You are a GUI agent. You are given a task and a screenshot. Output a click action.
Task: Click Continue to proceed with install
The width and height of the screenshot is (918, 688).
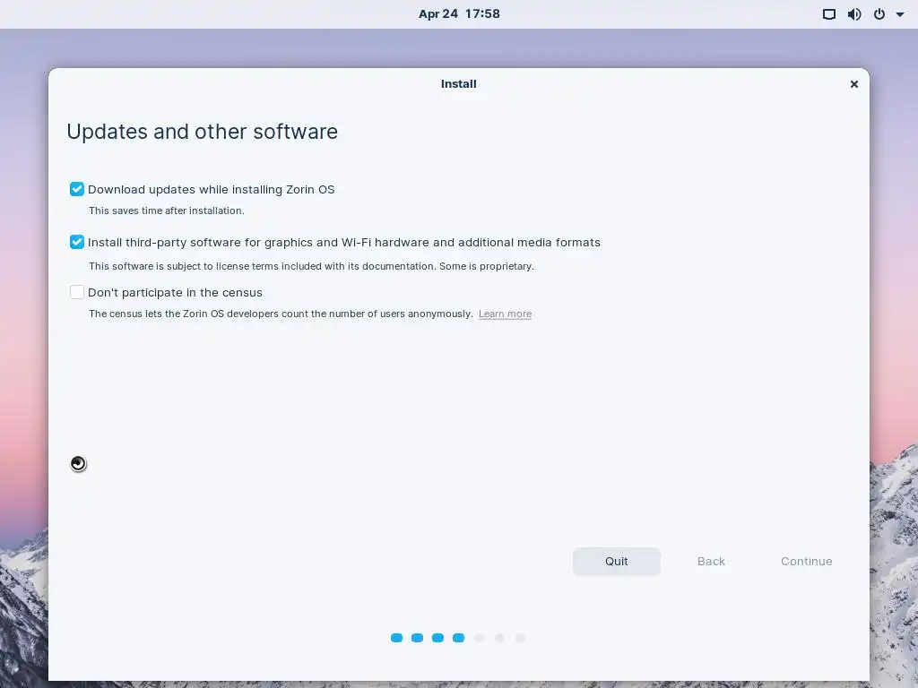[x=806, y=561]
